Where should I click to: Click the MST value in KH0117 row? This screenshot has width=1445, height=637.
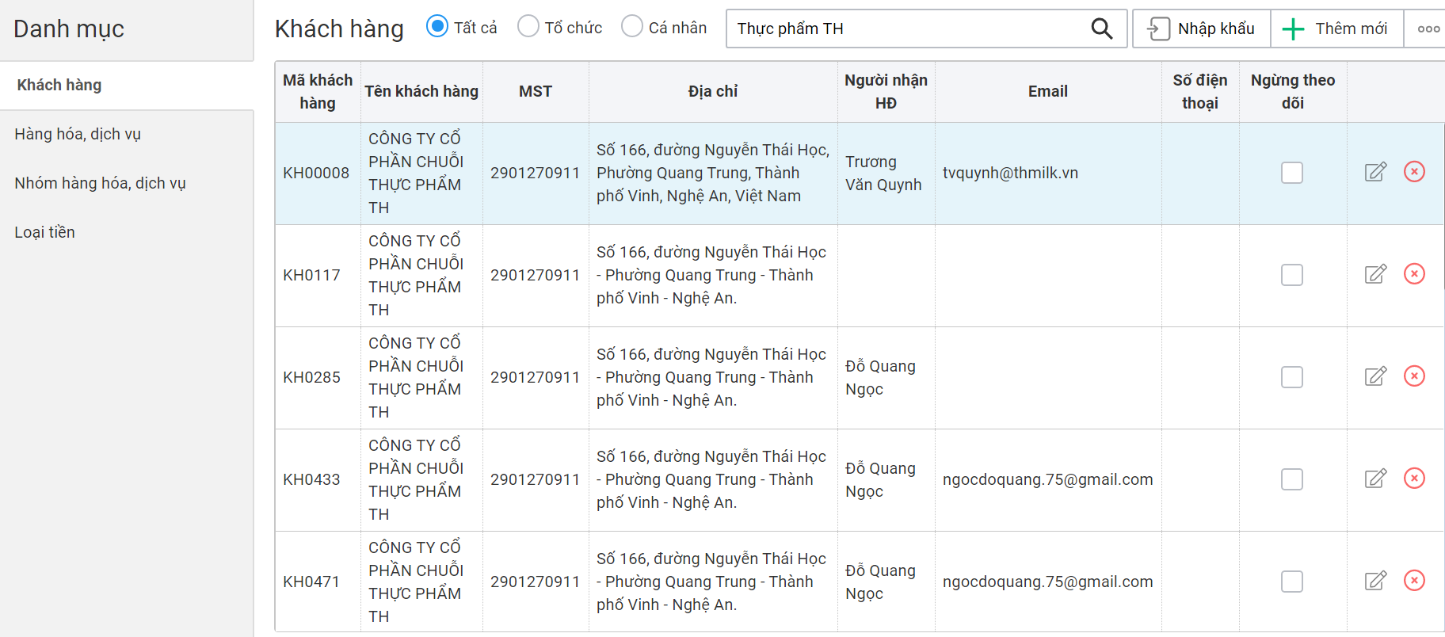pyautogui.click(x=535, y=275)
